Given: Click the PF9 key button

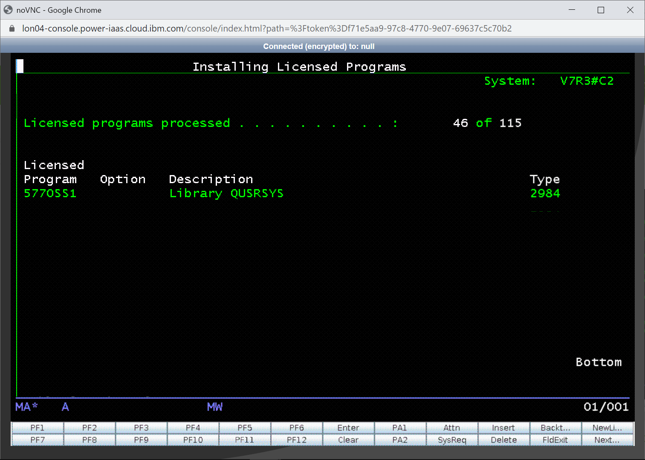Looking at the screenshot, I should coord(141,440).
